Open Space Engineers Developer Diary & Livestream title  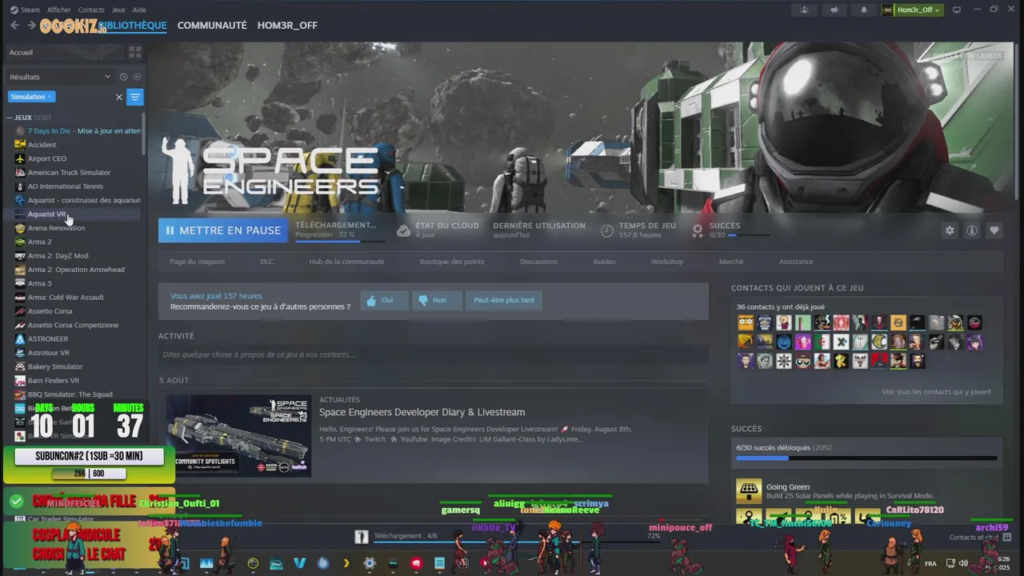pos(422,412)
